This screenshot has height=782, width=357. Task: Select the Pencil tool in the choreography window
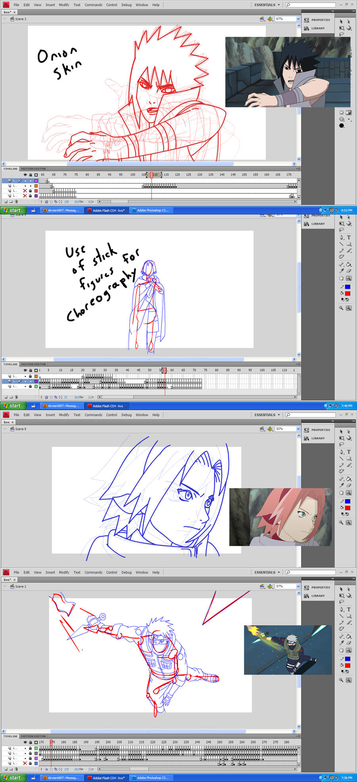tap(342, 251)
